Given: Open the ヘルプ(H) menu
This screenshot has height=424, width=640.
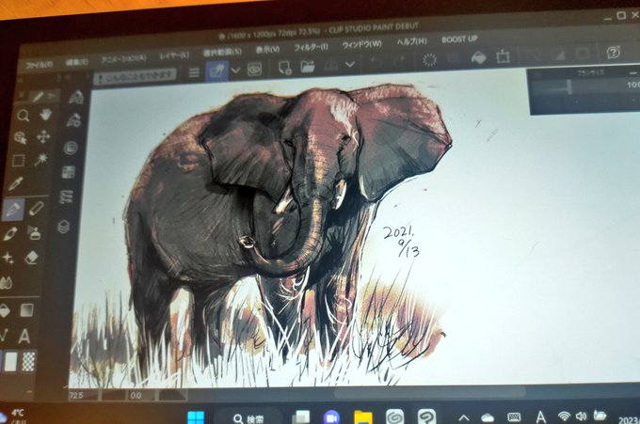Looking at the screenshot, I should click(411, 41).
